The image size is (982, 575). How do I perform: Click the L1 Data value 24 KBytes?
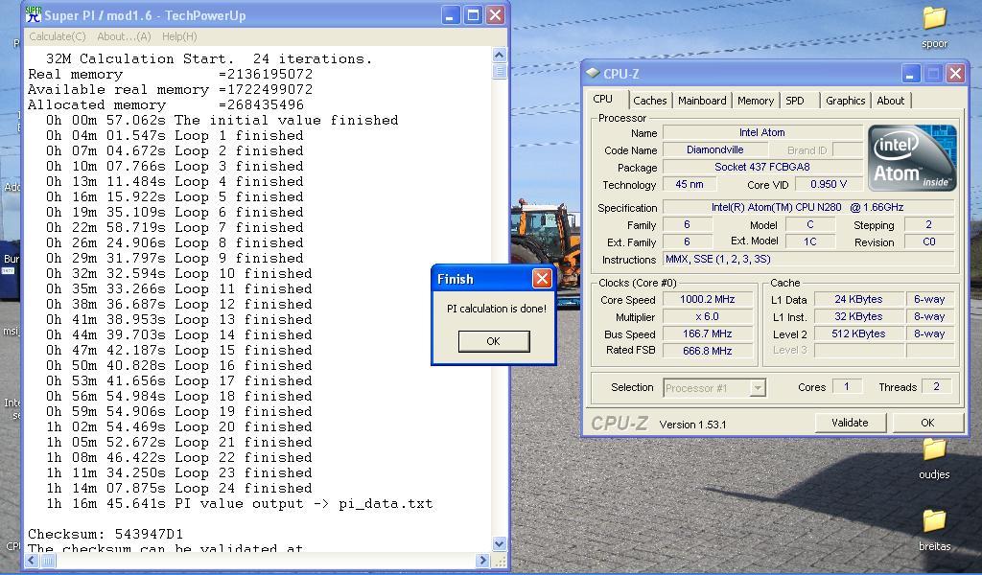pos(858,299)
